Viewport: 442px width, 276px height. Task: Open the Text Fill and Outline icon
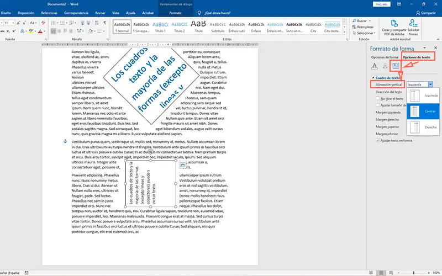pos(375,66)
